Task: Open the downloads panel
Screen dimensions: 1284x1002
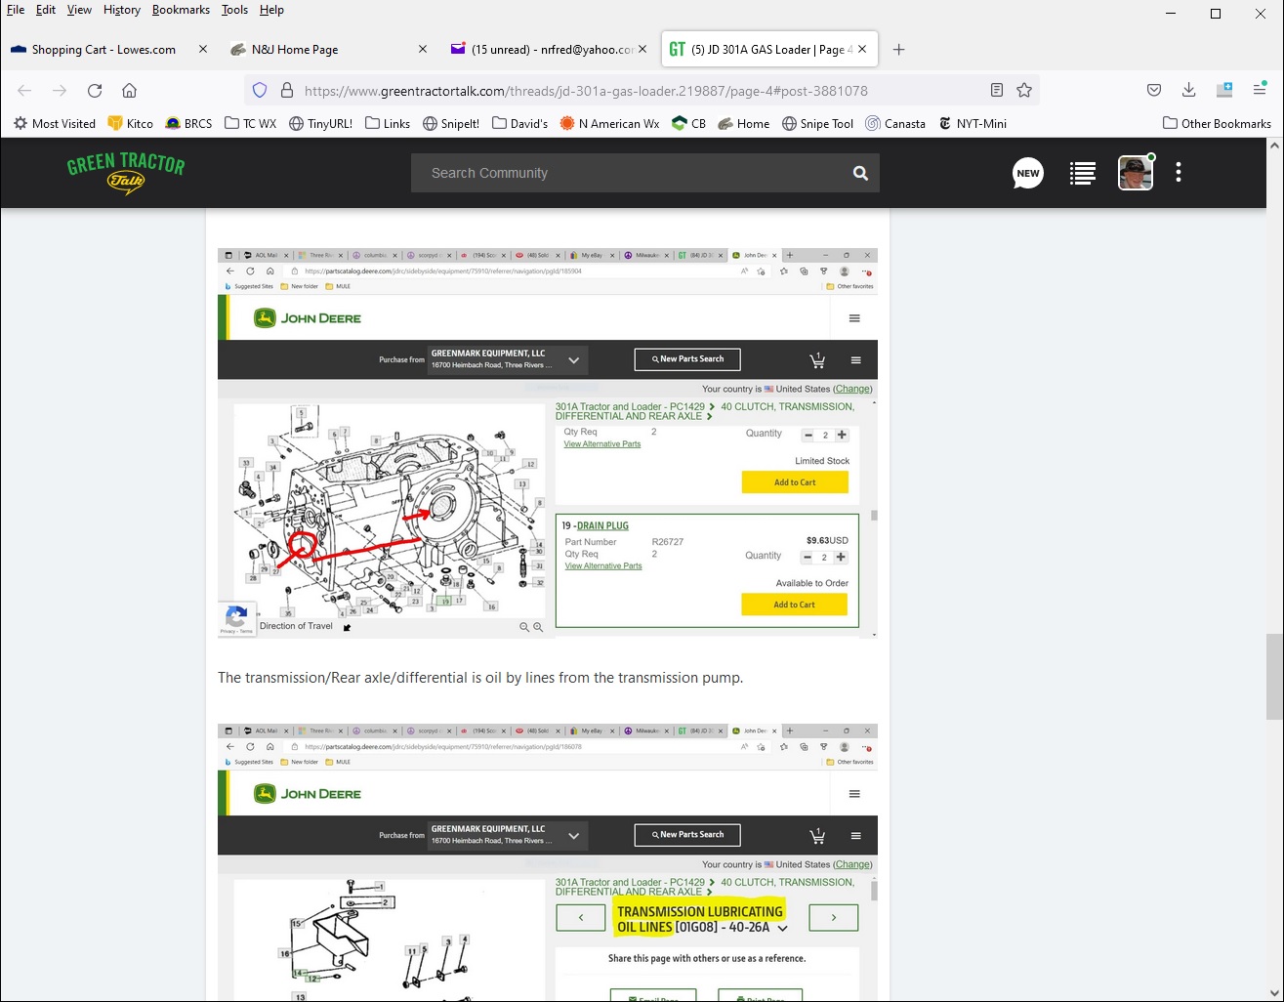Action: 1188,91
